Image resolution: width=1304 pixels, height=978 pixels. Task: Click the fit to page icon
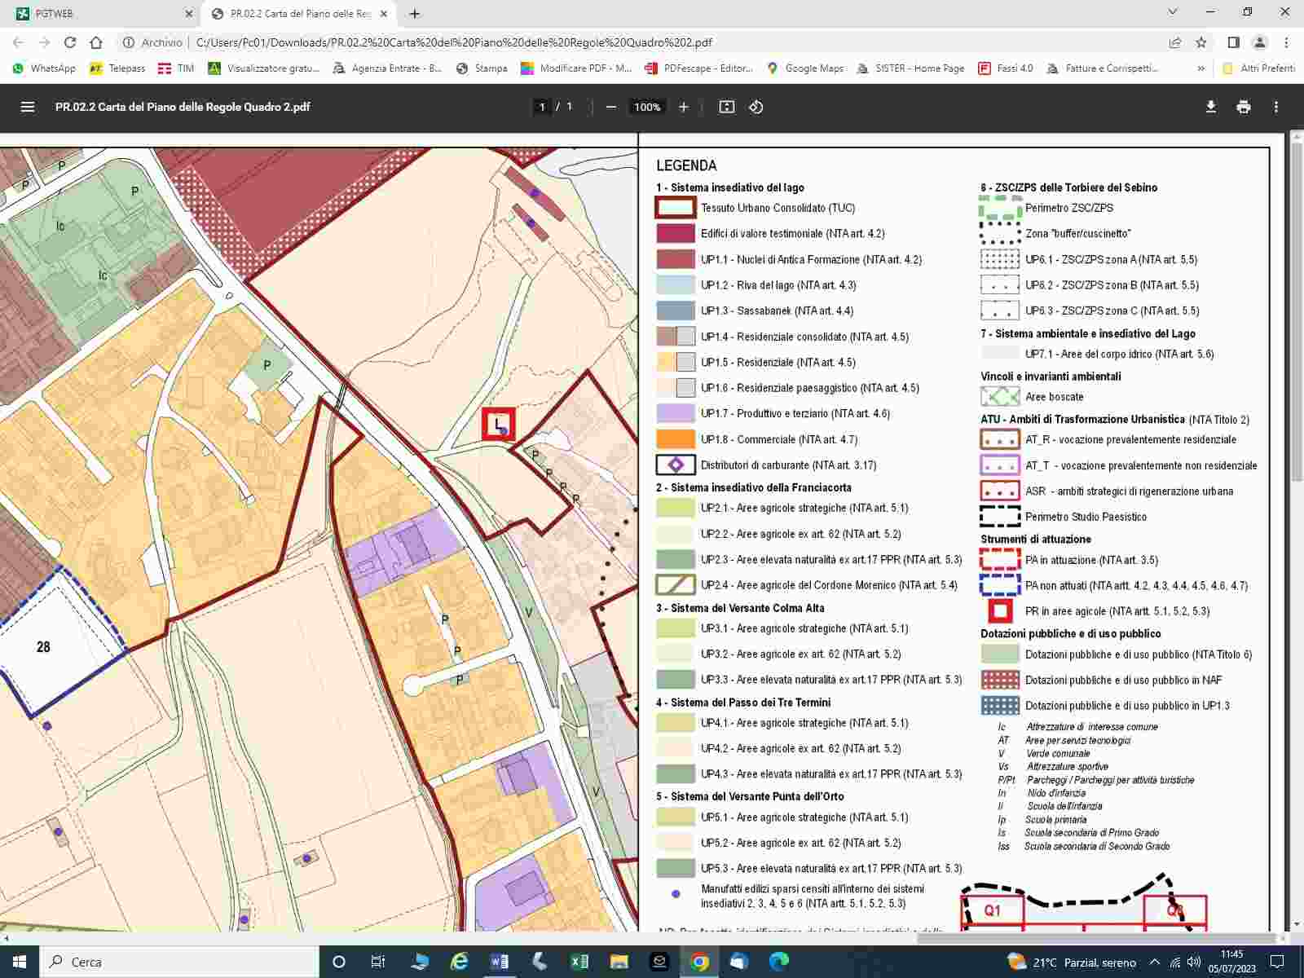pyautogui.click(x=726, y=107)
